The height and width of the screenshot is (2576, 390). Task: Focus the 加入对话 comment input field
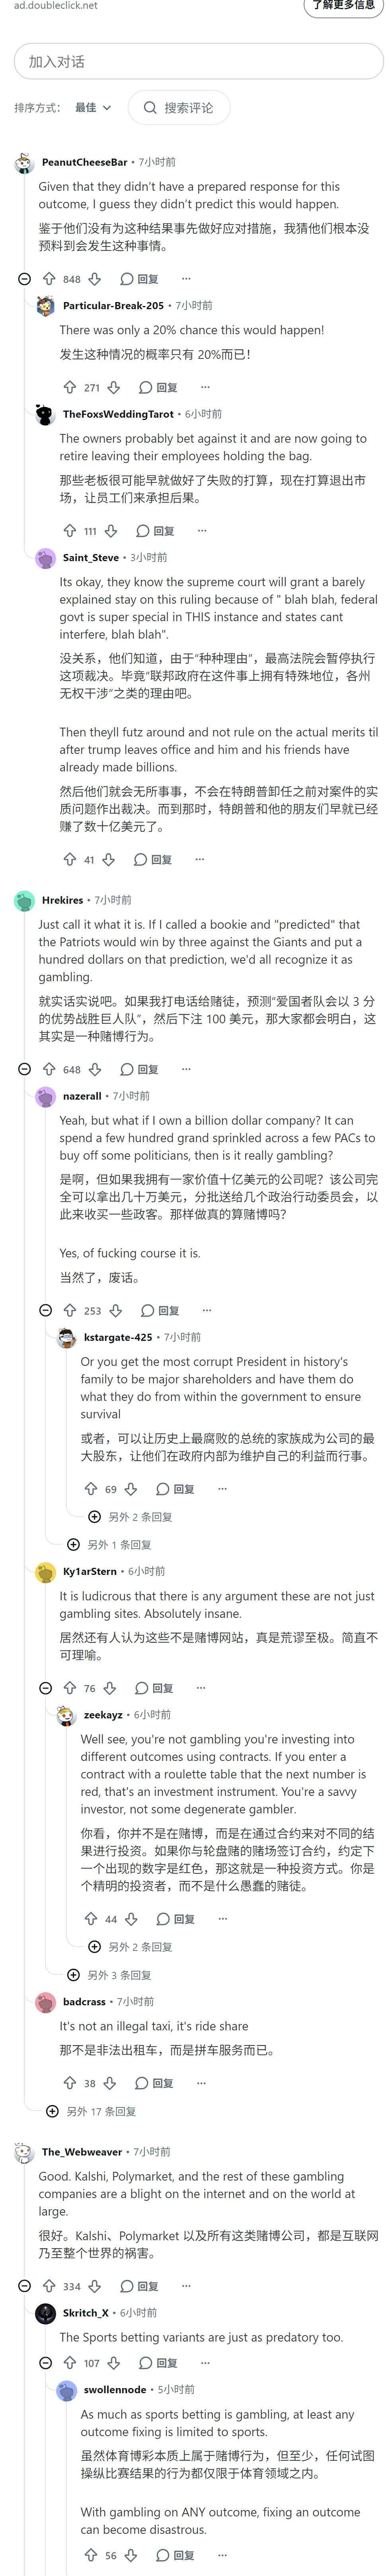[199, 61]
